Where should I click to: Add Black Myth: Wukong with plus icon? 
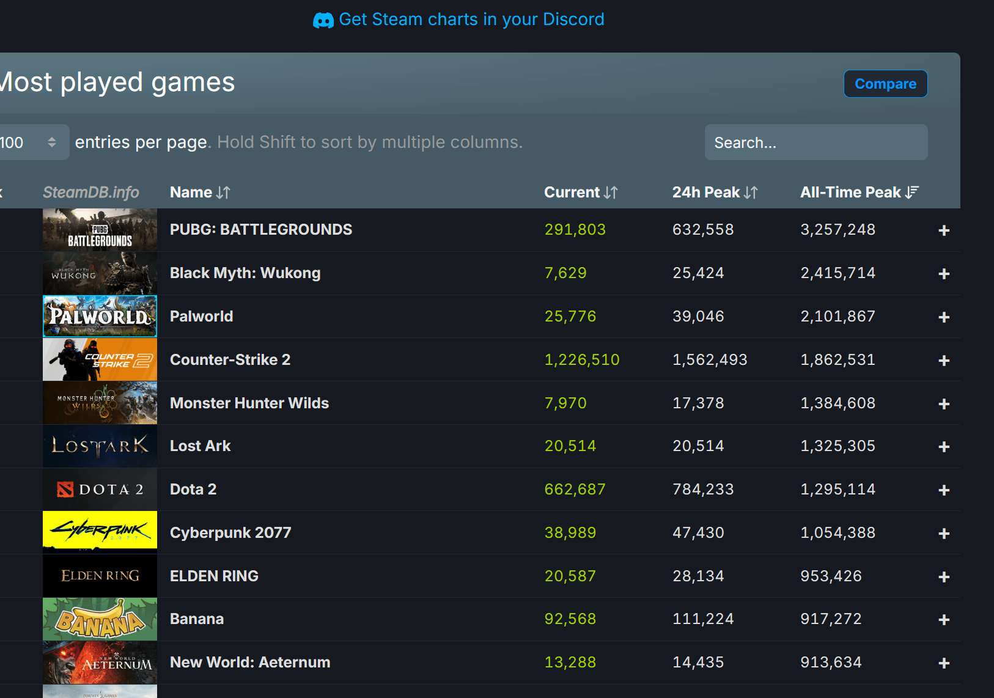coord(944,274)
